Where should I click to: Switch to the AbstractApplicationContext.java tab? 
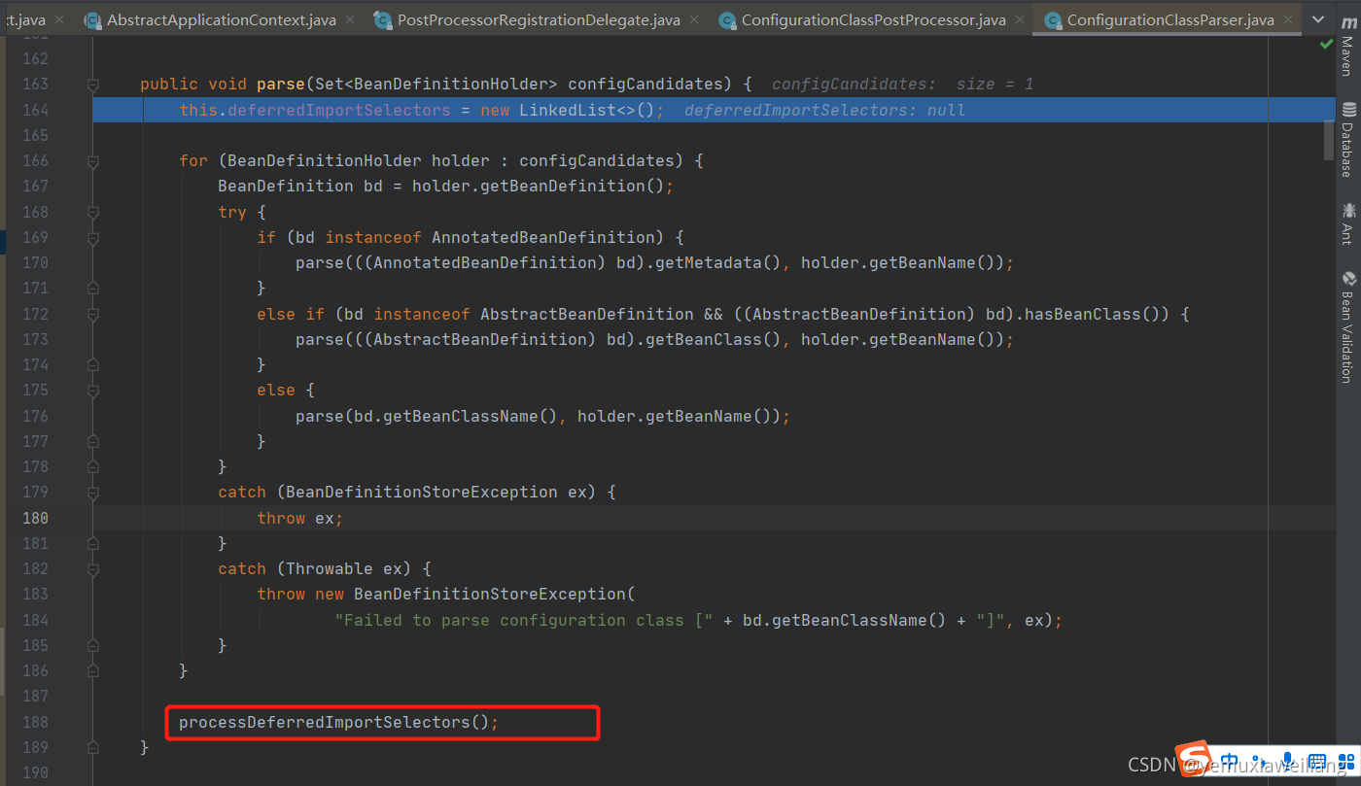pyautogui.click(x=222, y=20)
